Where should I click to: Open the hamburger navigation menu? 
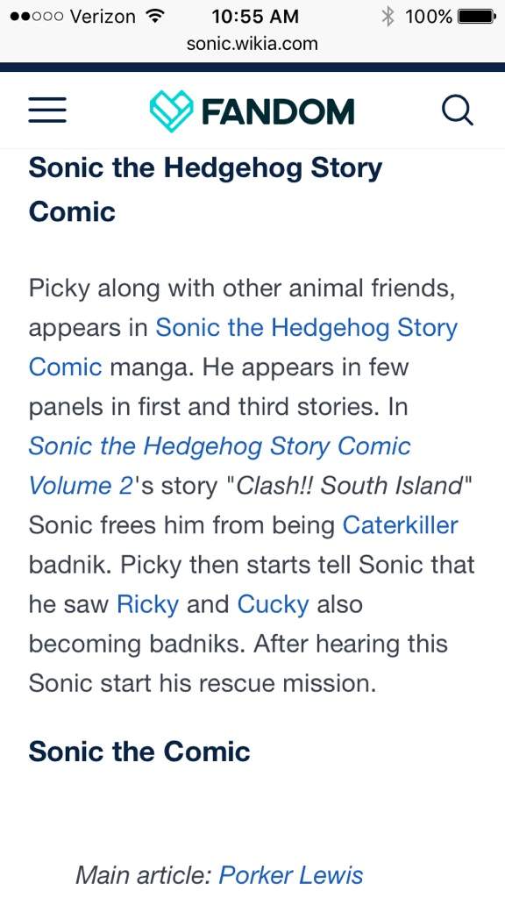click(x=47, y=110)
